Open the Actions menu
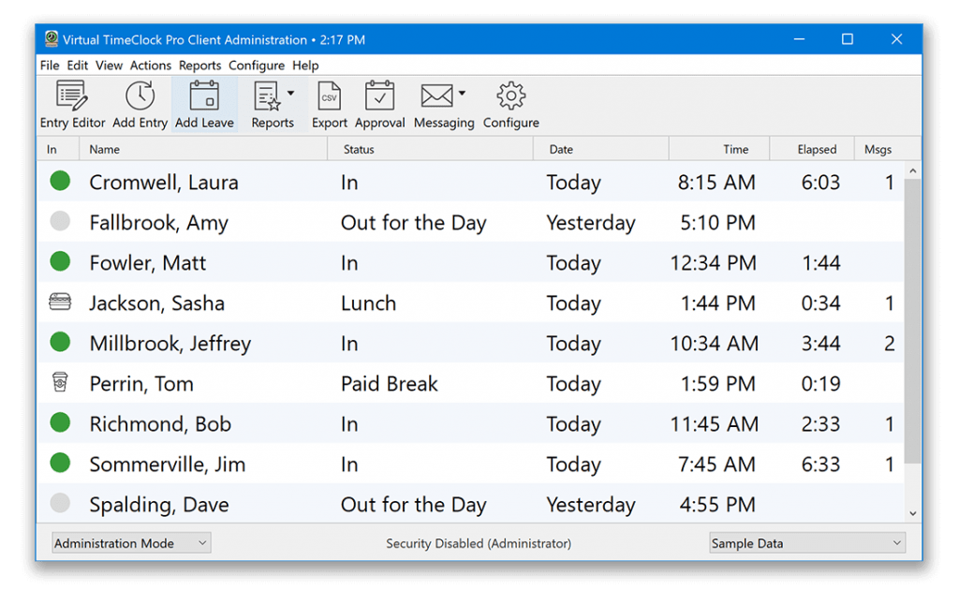The width and height of the screenshot is (959, 590). pos(151,66)
